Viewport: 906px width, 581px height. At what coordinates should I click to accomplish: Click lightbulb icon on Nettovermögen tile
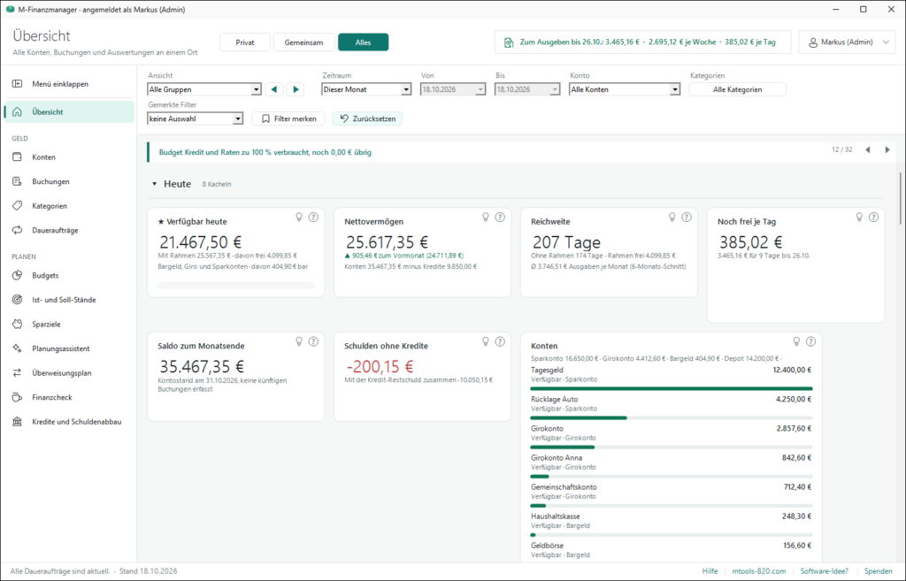[486, 218]
